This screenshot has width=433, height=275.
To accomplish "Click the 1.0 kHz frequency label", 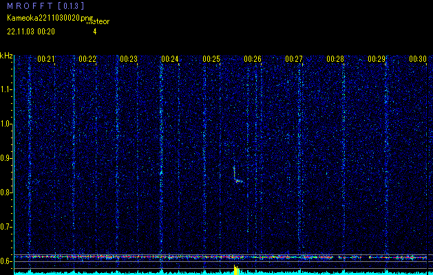I will (x=6, y=124).
